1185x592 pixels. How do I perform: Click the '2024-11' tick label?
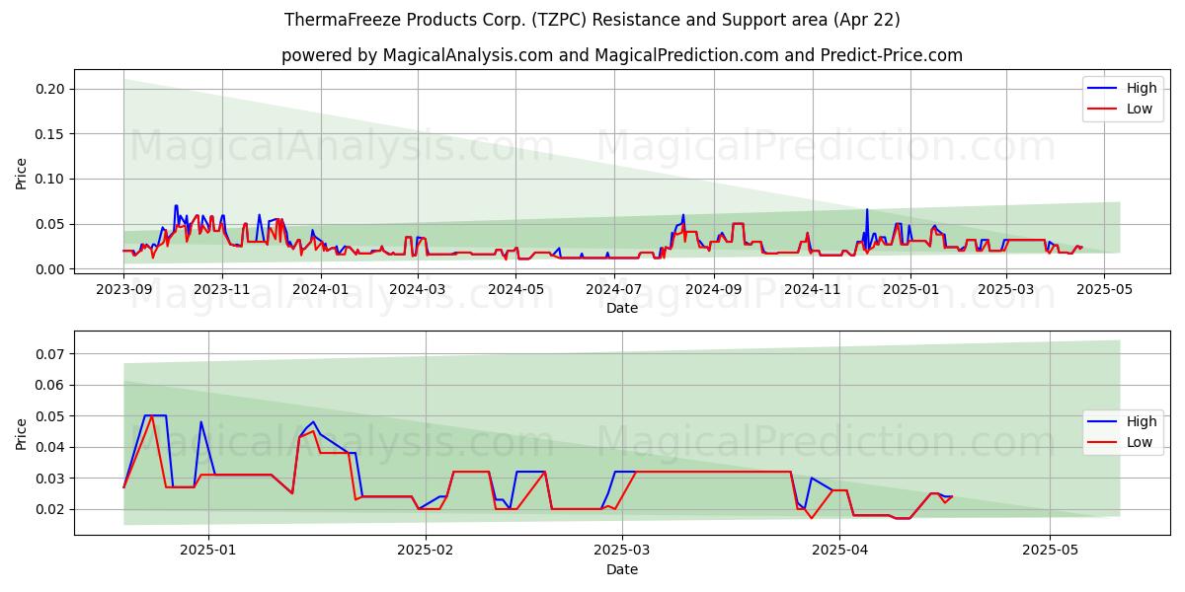point(813,289)
